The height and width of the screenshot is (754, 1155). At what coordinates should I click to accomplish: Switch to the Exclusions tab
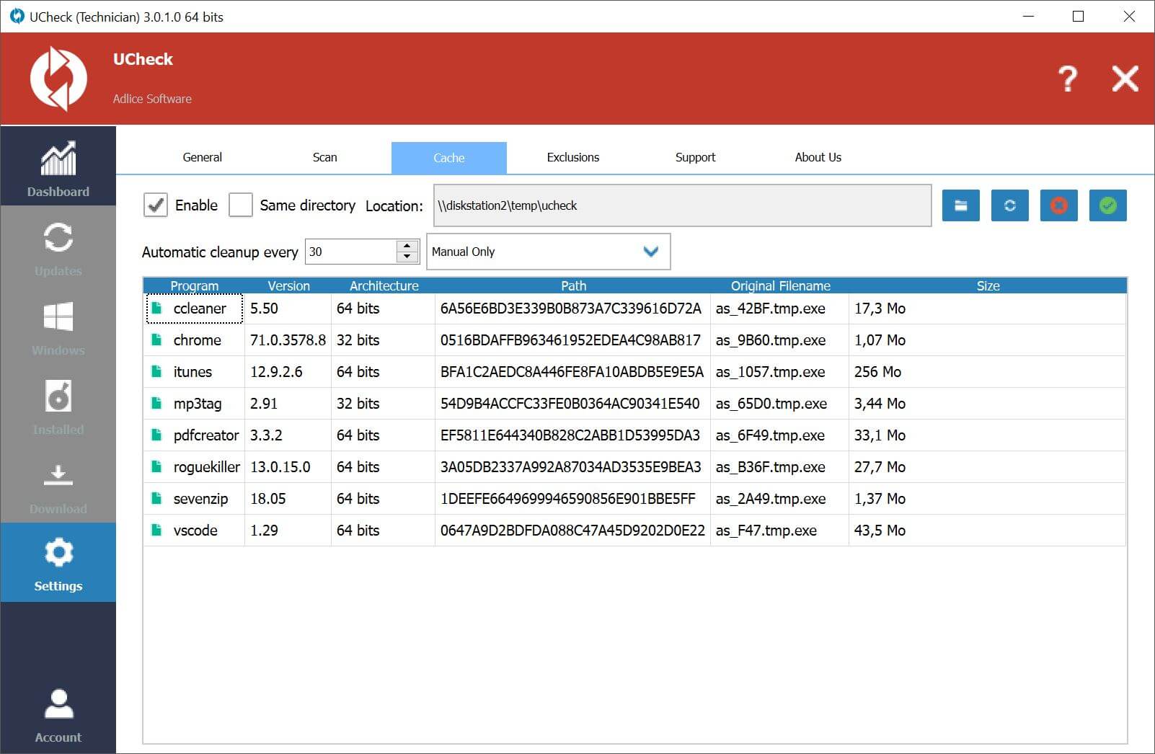pyautogui.click(x=572, y=157)
